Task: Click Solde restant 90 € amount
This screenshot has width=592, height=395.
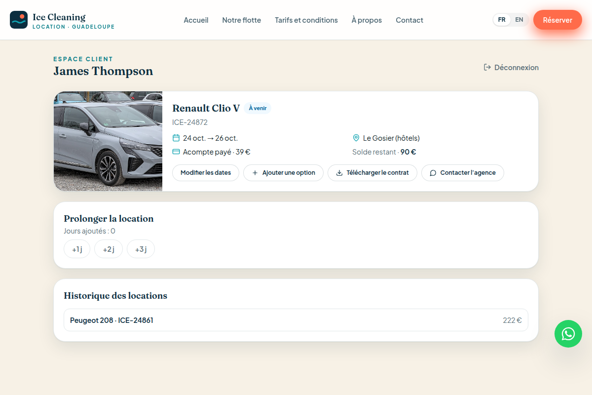Action: coord(384,152)
